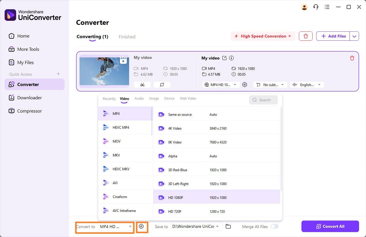The image size is (366, 237).
Task: Switch to the Converting (1) tab
Action: (92, 37)
